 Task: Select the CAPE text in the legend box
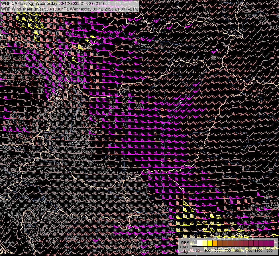[x=185, y=247]
